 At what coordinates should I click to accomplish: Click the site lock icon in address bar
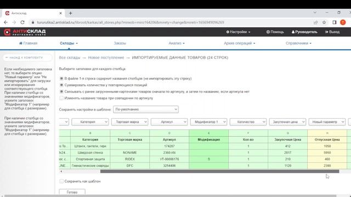coord(33,22)
